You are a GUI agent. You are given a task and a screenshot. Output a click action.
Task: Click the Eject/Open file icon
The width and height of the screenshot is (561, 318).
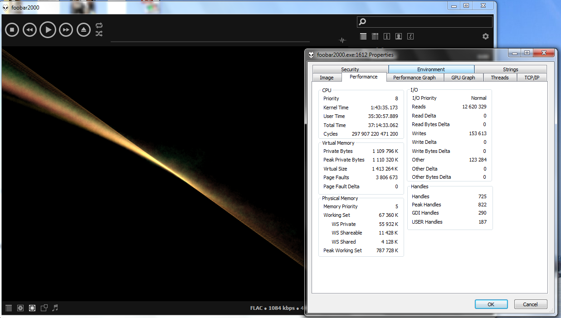point(83,30)
